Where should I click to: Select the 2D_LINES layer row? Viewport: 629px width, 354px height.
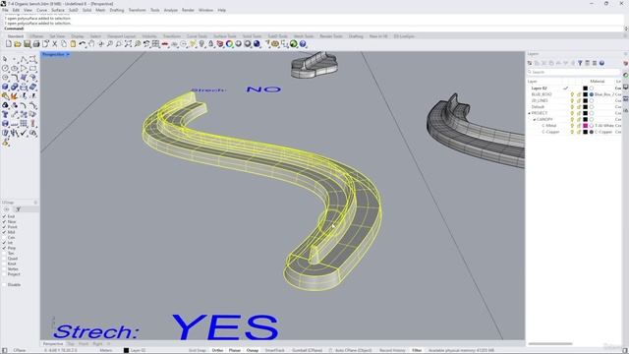(574, 100)
